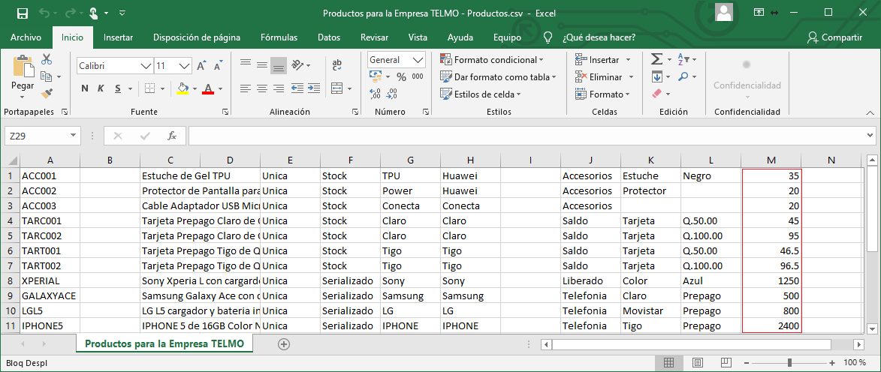This screenshot has width=881, height=372.
Task: Click the Undo arrow icon
Action: coord(45,12)
